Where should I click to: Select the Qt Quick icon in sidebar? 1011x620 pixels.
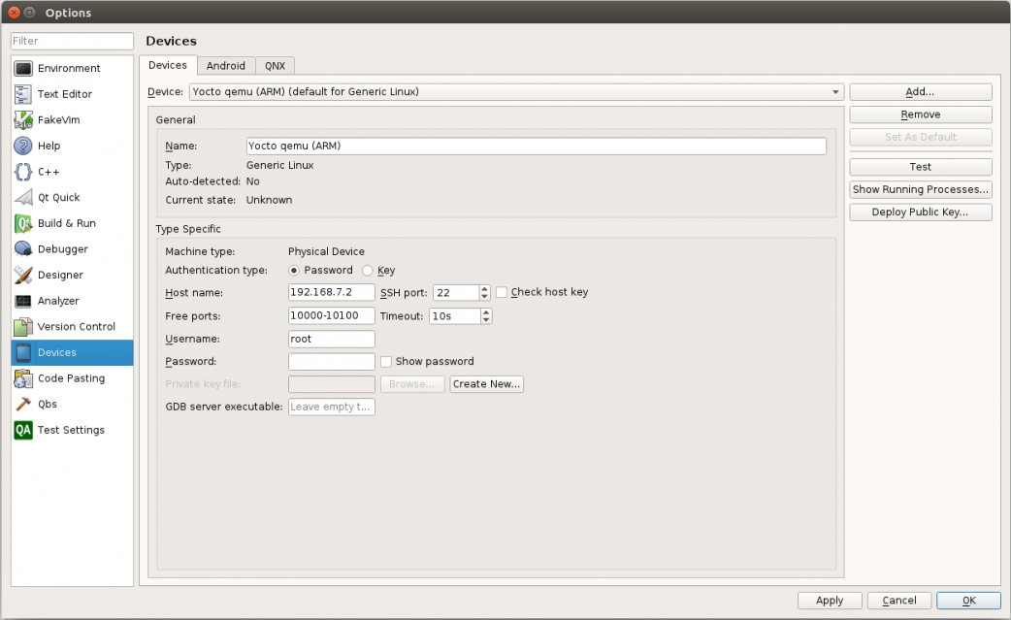click(23, 197)
